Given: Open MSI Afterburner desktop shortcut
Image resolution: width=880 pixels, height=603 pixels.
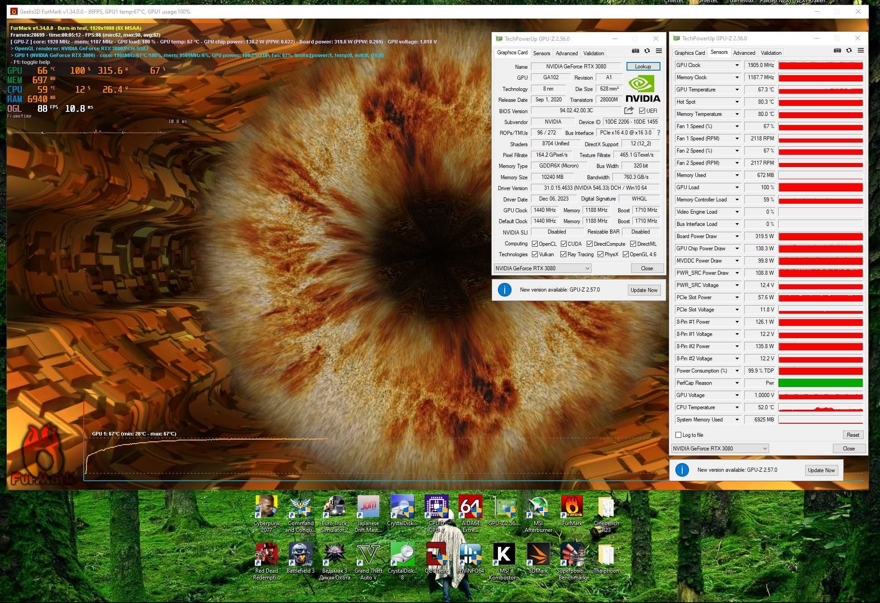Looking at the screenshot, I should click(x=538, y=514).
